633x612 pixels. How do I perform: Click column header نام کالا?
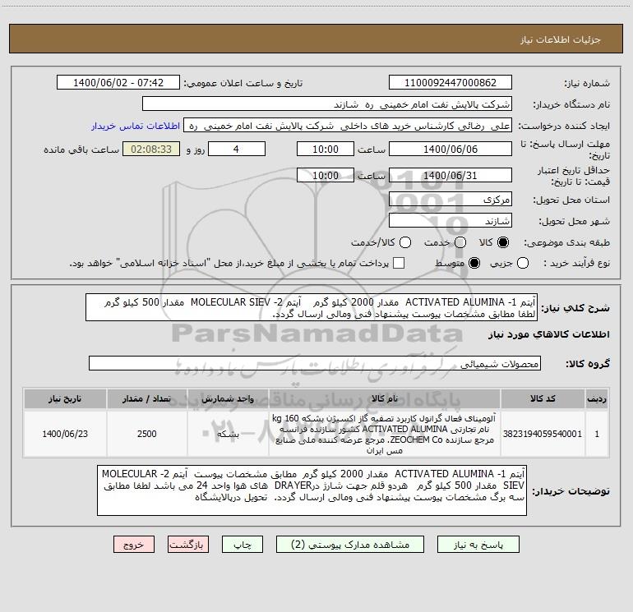385,398
